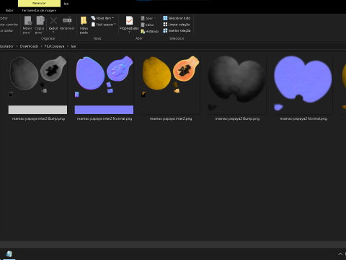Select the mamao papaya inter2 Normal.png thumbnail

click(104, 85)
